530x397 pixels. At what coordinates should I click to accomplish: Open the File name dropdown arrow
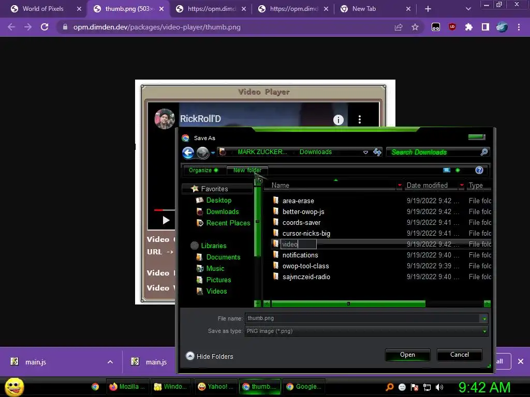point(484,318)
